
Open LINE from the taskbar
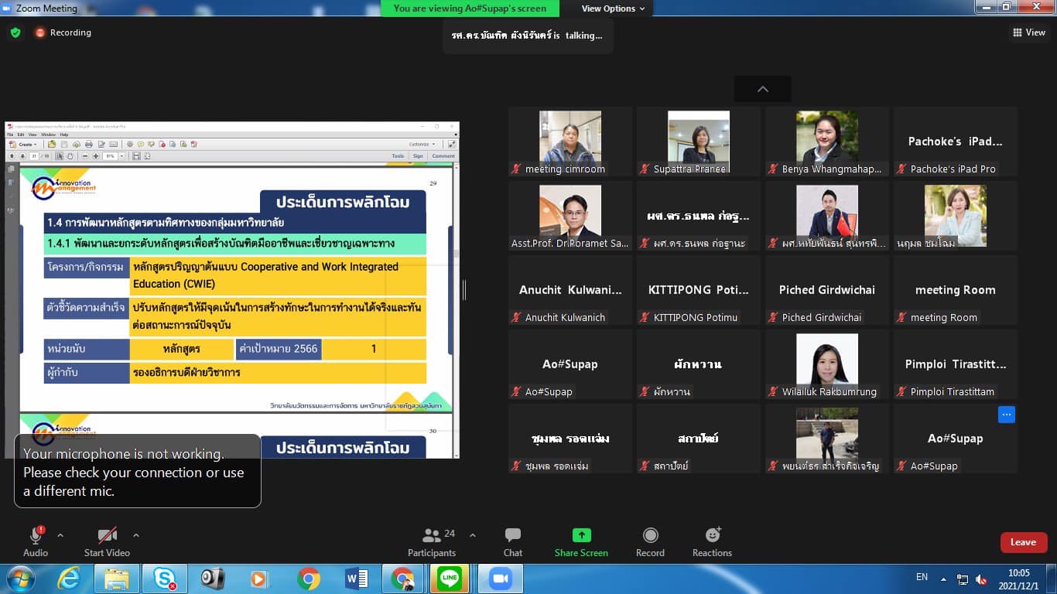click(x=449, y=579)
